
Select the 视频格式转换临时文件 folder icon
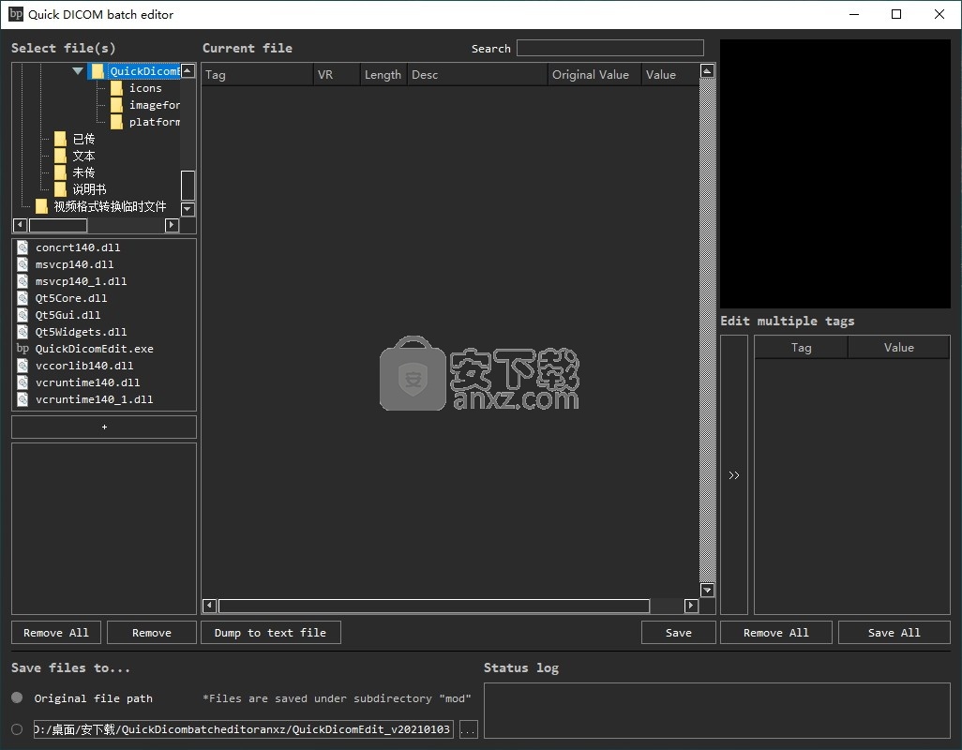click(41, 206)
